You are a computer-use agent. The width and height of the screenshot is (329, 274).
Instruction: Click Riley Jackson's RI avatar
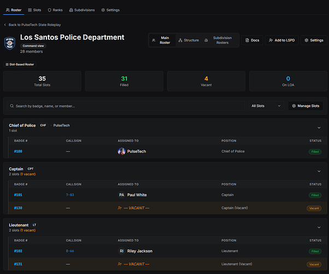pos(121,251)
